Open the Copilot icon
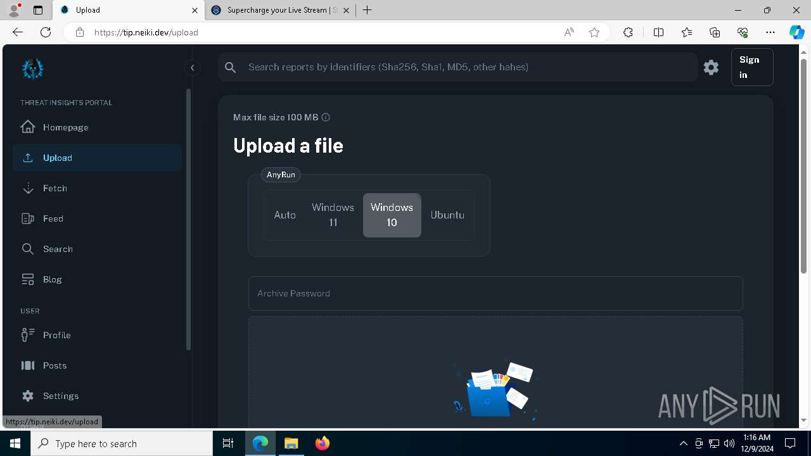This screenshot has height=456, width=811. [796, 32]
